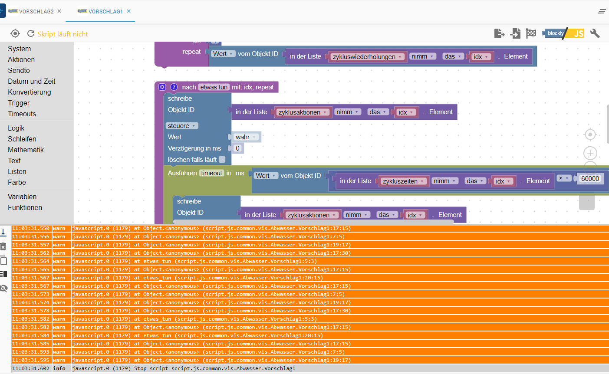Open the 'wahr' boolean dropdown
Viewport: 609px width, 374px height.
point(246,137)
